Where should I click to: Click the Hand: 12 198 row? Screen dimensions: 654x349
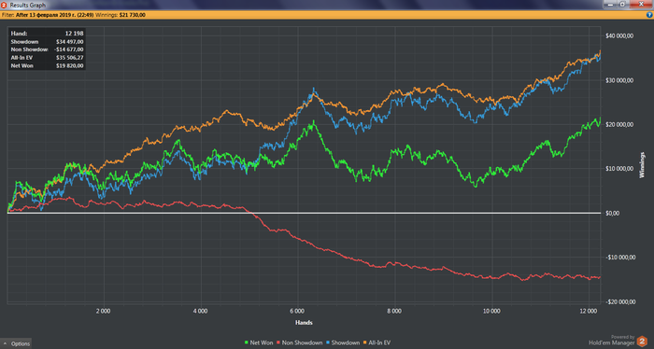[47, 34]
